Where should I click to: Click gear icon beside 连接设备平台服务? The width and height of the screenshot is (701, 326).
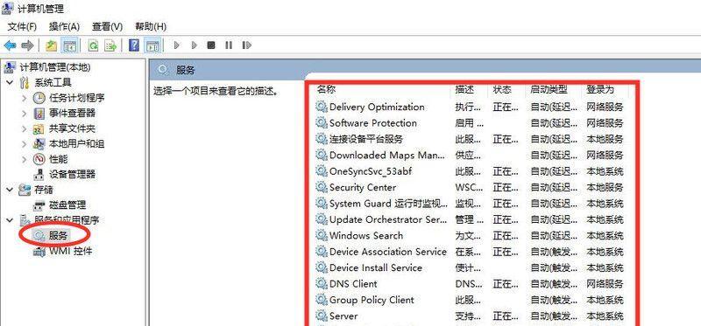(x=322, y=139)
